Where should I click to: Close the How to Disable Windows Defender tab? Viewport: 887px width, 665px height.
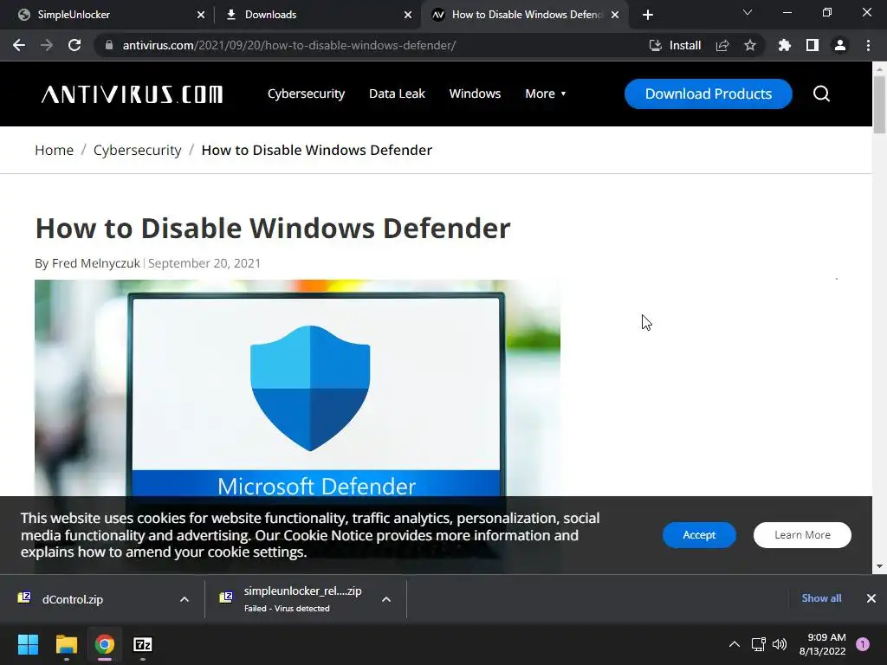(615, 15)
